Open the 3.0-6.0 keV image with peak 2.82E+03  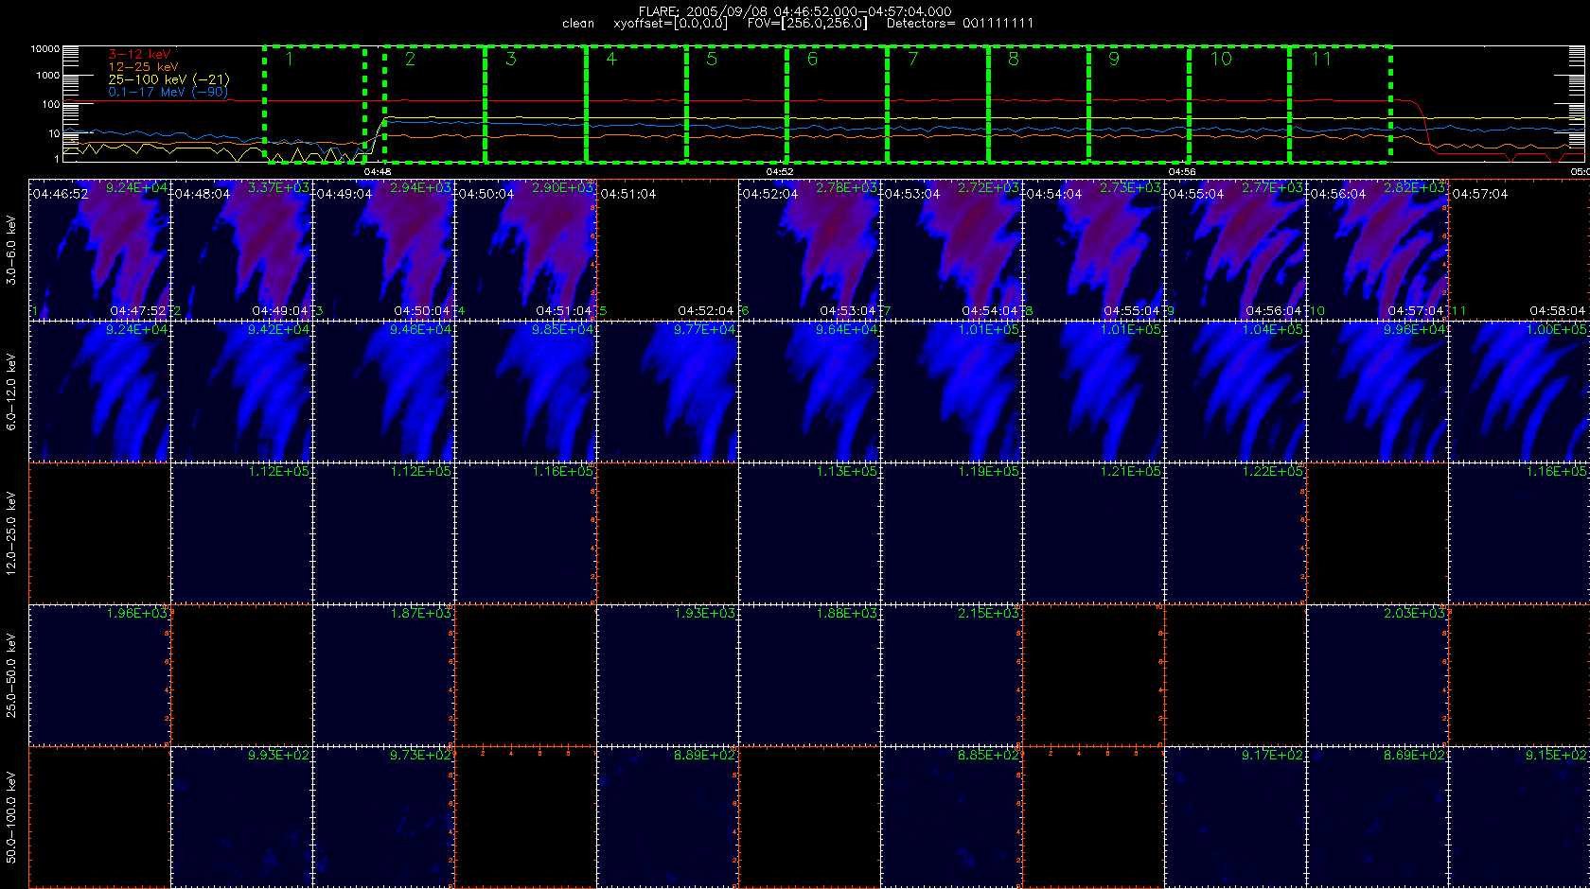click(x=1378, y=250)
